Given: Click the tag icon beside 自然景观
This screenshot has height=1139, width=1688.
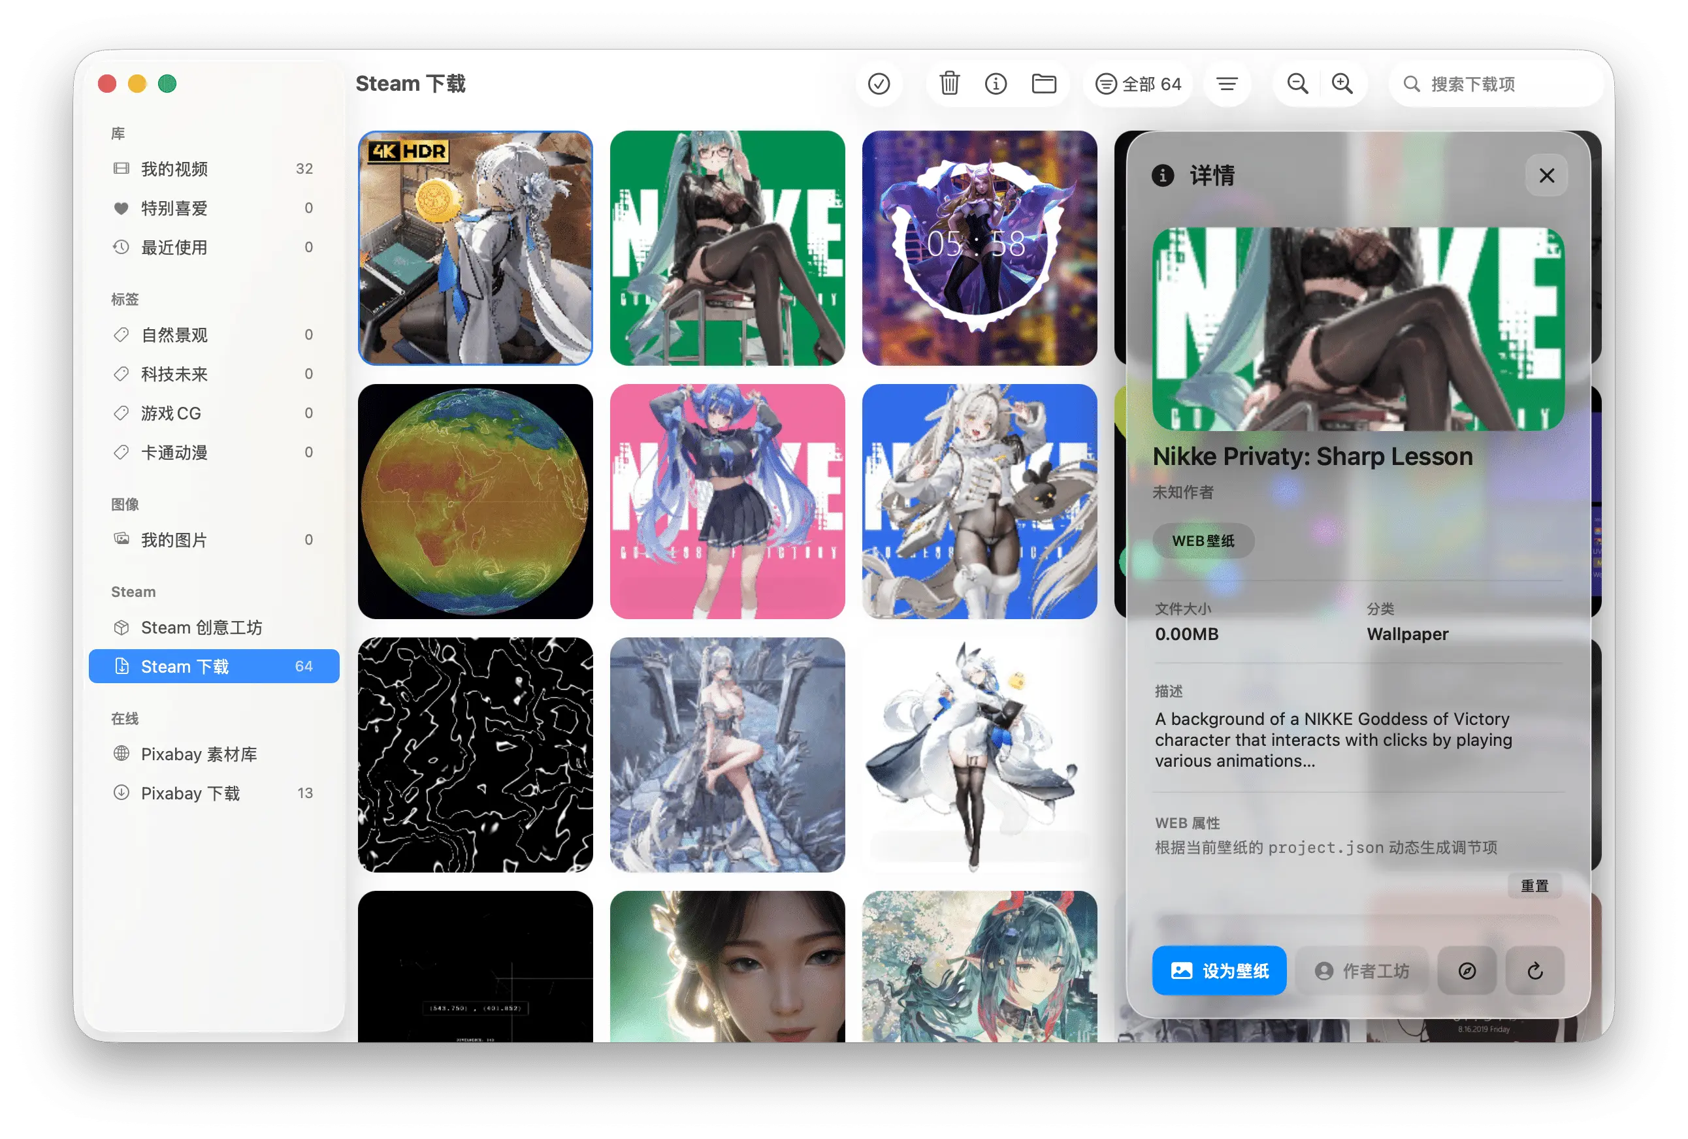Looking at the screenshot, I should point(122,334).
